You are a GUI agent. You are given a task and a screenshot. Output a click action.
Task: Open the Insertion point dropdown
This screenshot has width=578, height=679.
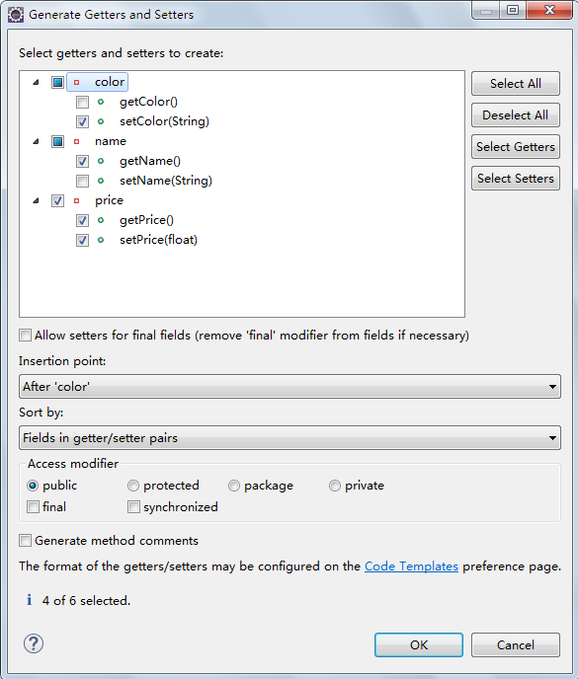(289, 386)
